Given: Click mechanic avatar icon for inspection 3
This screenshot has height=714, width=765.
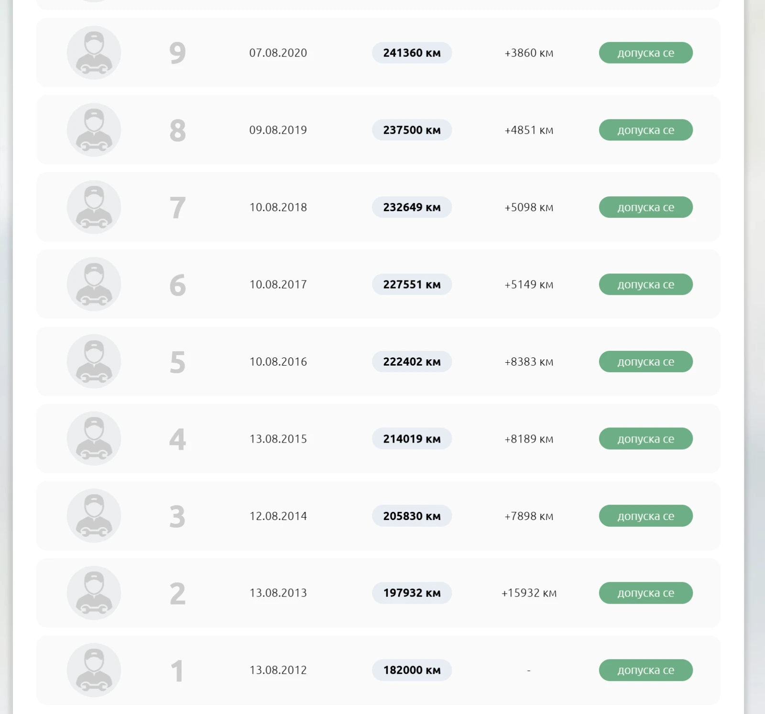Looking at the screenshot, I should point(94,516).
